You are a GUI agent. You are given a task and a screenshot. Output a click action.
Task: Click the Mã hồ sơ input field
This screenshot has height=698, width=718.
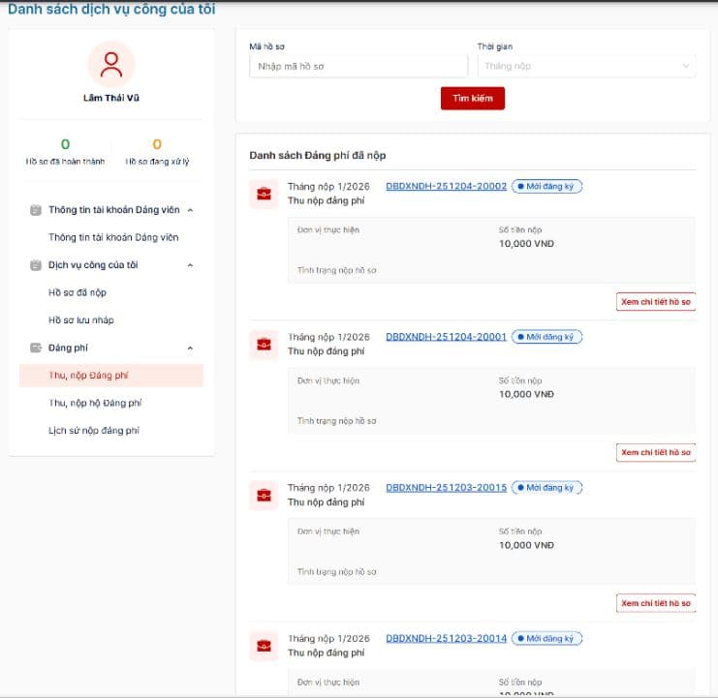pyautogui.click(x=359, y=67)
